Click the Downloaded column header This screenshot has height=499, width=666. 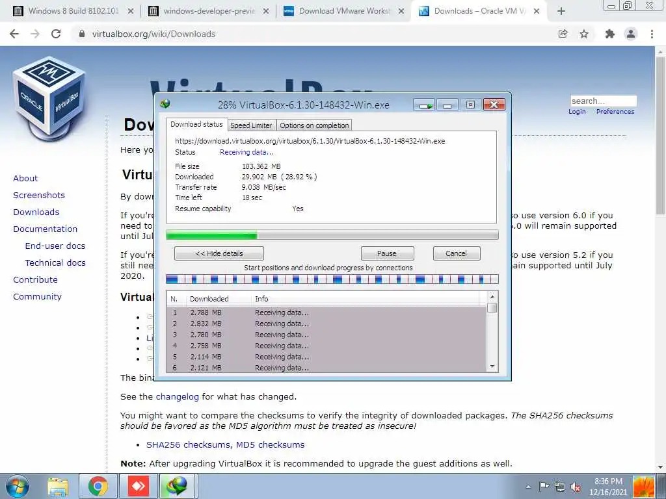(219, 299)
